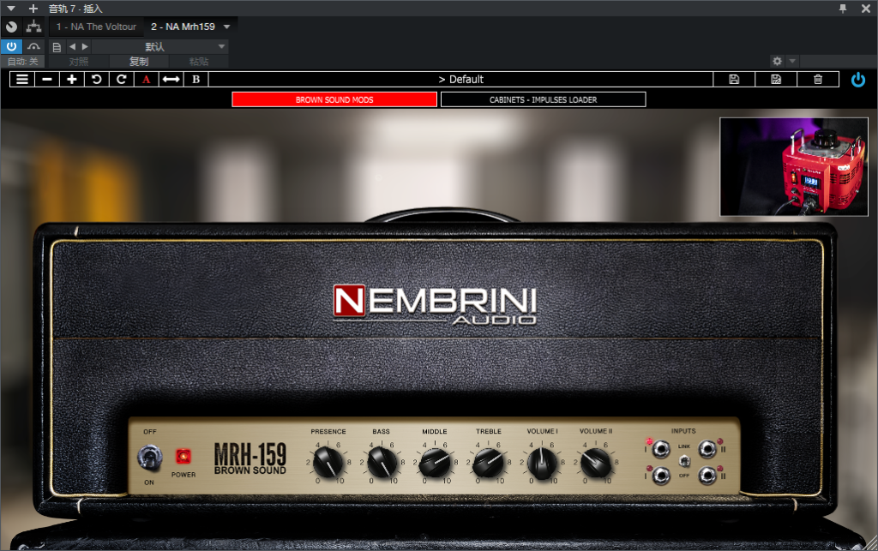
Task: Select the top input I jack
Action: (661, 449)
